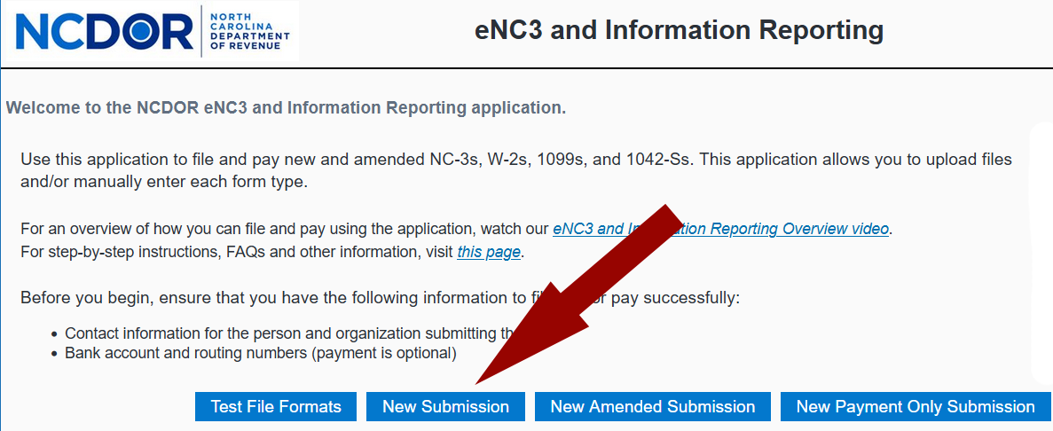
Task: Click the Welcome to the NCDOR message
Action: (286, 108)
